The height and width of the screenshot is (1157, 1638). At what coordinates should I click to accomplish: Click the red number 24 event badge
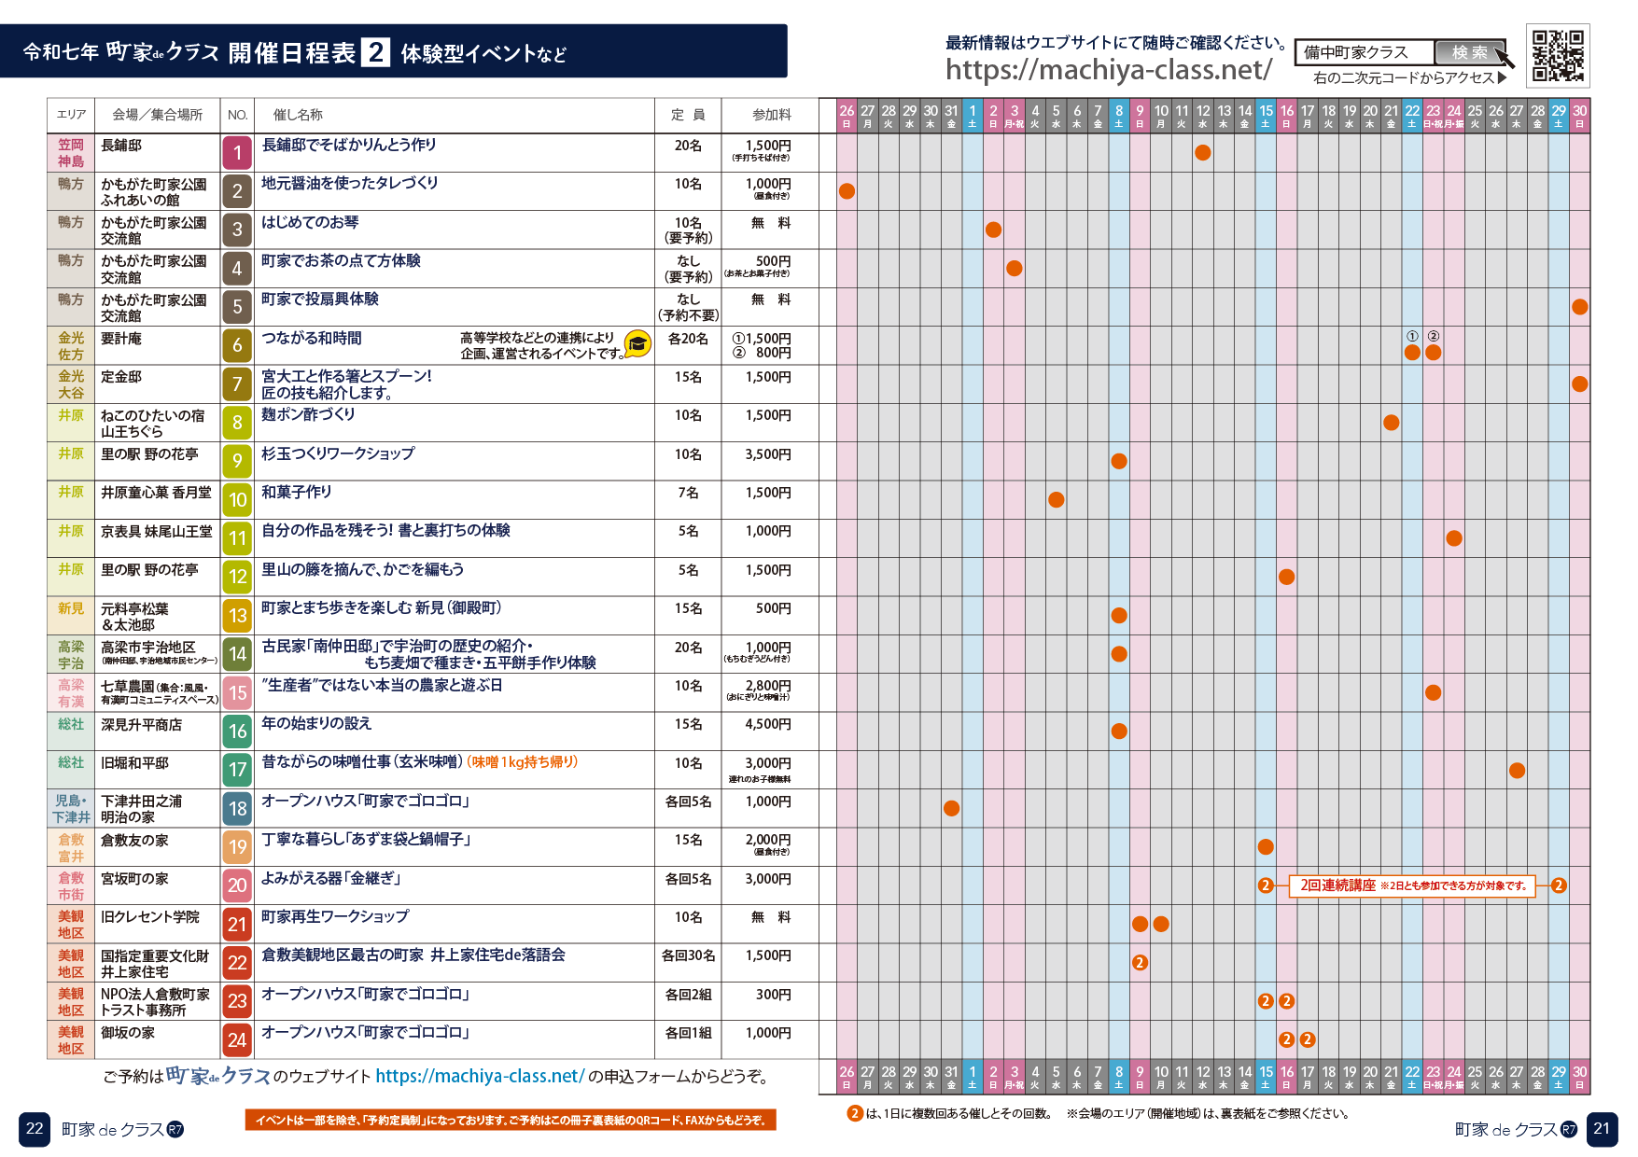(x=237, y=1040)
